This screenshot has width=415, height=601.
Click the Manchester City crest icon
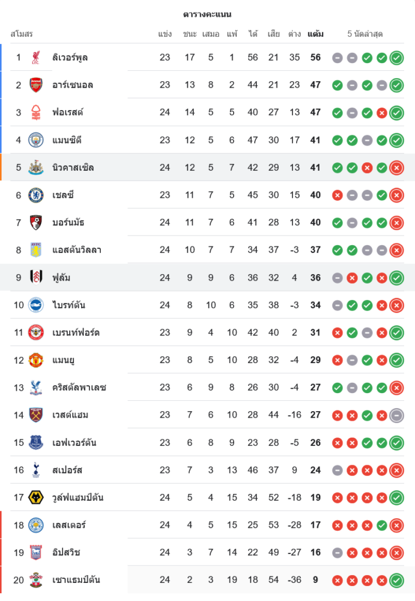pyautogui.click(x=36, y=140)
